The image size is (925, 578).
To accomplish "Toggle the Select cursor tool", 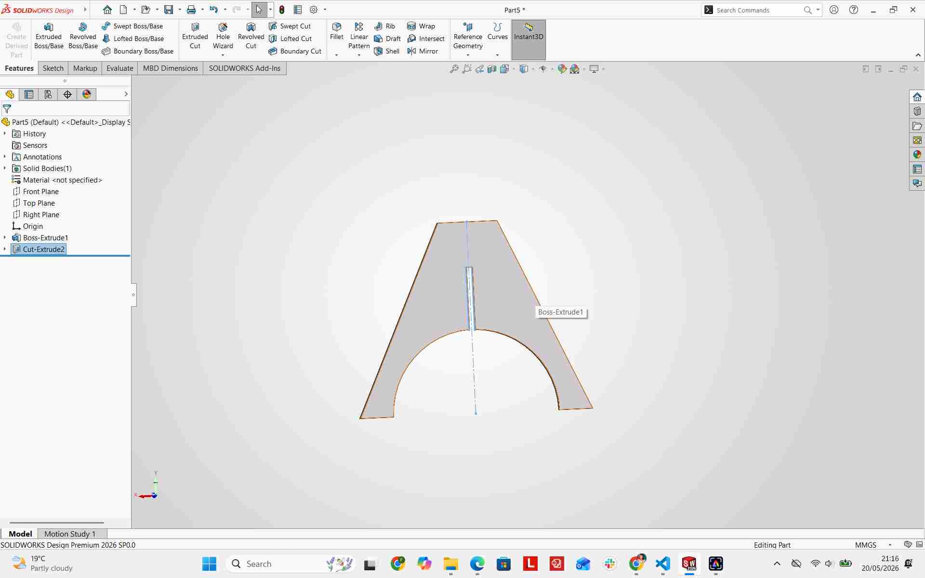I will pyautogui.click(x=259, y=10).
